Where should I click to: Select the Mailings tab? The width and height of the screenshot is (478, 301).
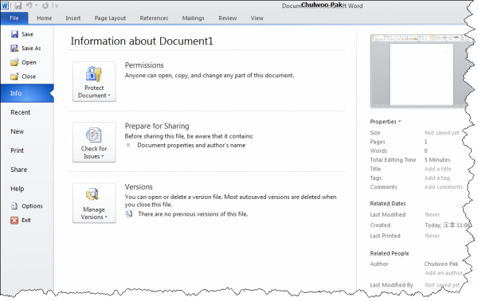pos(194,18)
